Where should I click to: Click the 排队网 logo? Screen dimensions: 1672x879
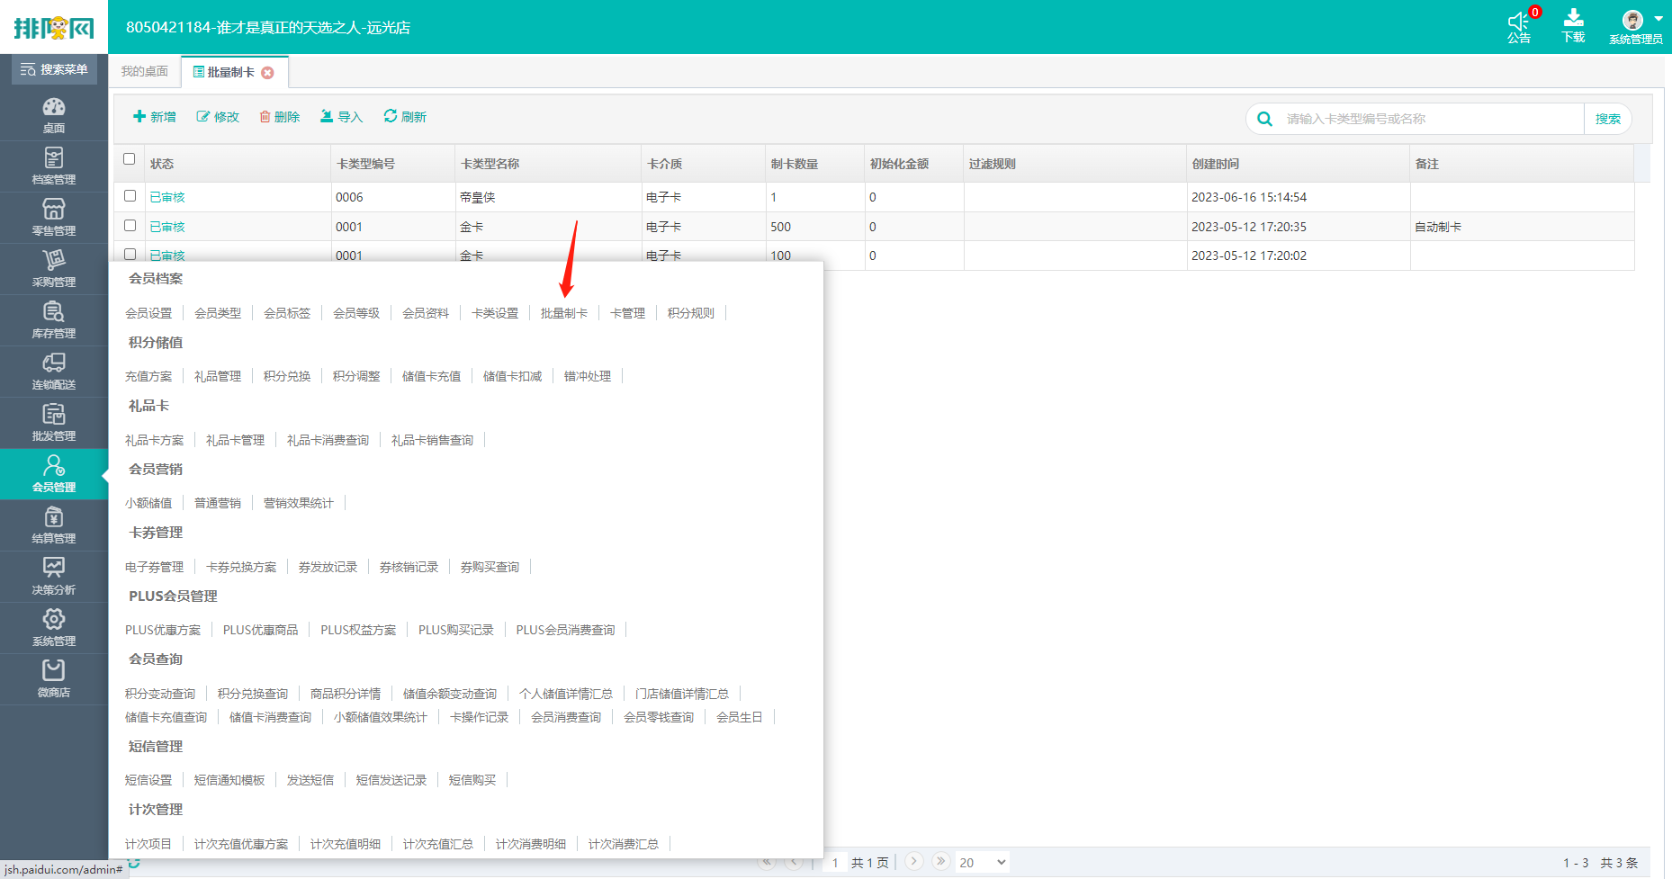pyautogui.click(x=54, y=27)
